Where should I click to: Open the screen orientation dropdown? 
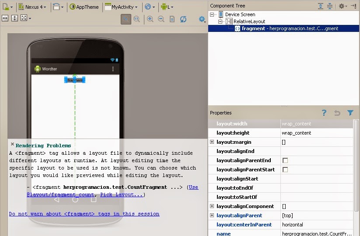(x=58, y=7)
